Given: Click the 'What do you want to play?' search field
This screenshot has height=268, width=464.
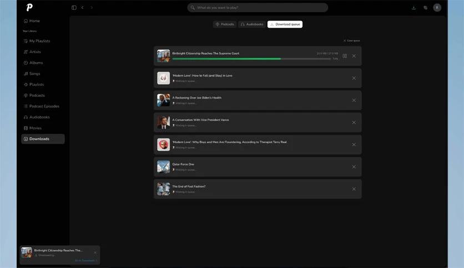Looking at the screenshot, I should tap(258, 8).
